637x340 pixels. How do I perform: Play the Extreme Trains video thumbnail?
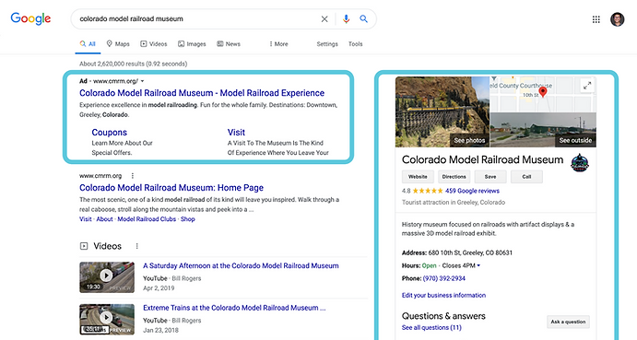pos(107,320)
